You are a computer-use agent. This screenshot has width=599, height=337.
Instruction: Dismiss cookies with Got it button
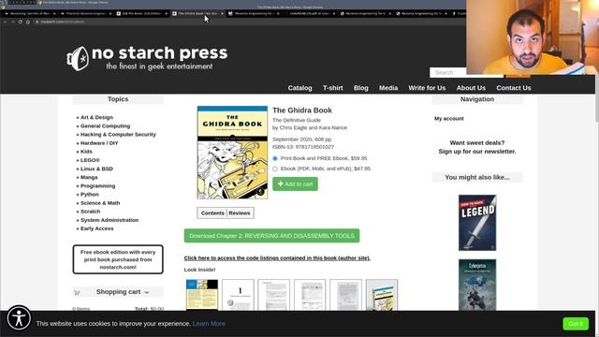coord(576,324)
